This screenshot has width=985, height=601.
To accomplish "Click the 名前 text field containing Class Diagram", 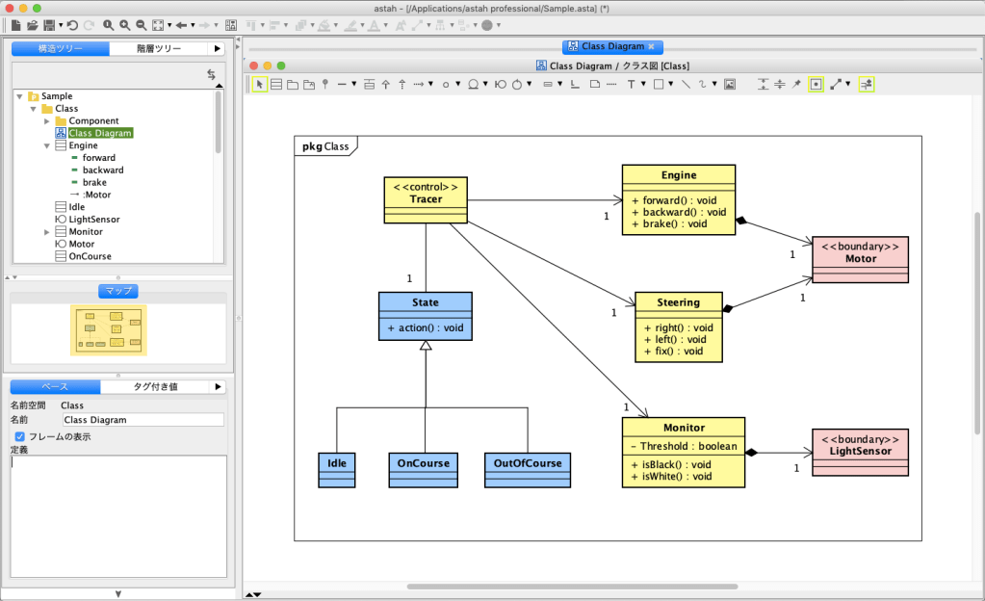I will tap(143, 420).
